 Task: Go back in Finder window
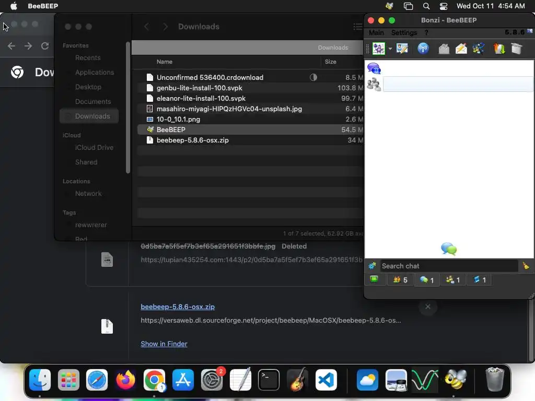click(146, 27)
